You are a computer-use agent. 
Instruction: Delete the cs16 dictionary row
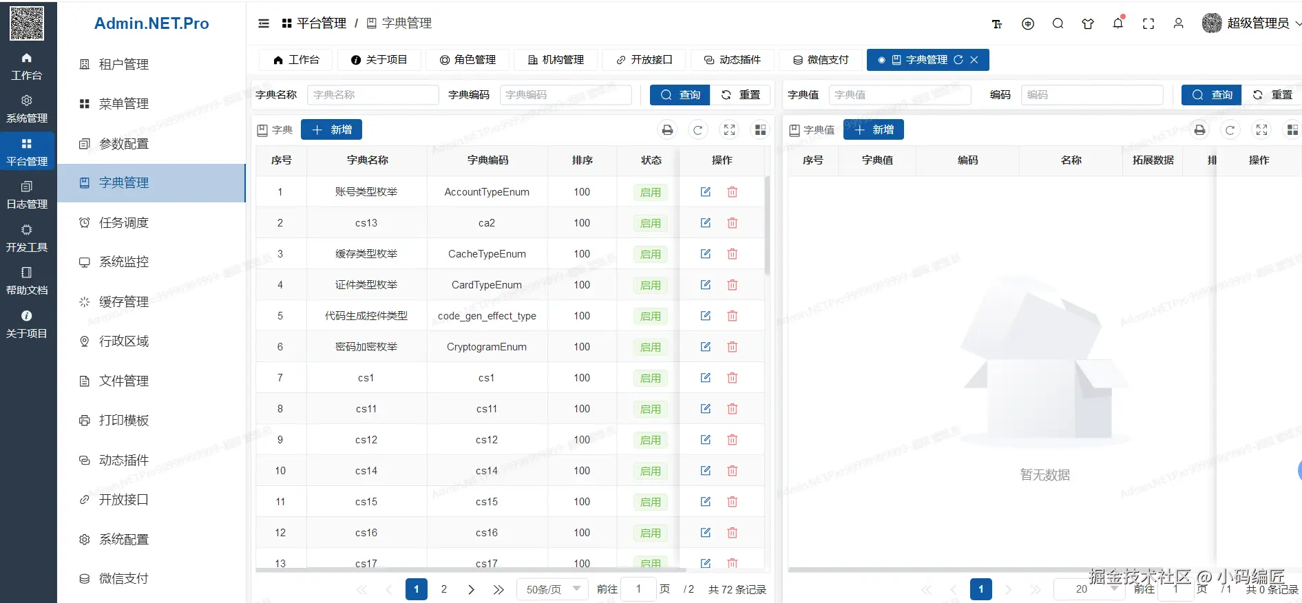733,533
